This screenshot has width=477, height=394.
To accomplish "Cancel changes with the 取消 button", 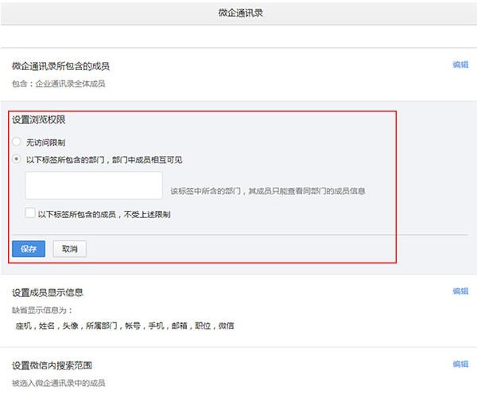I will pos(70,249).
